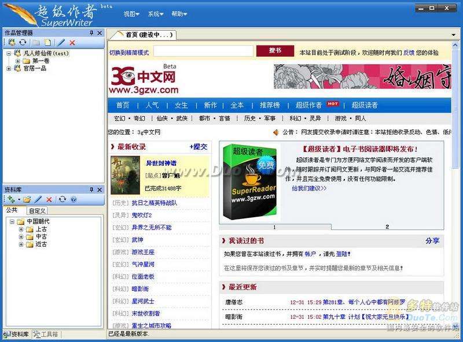The width and height of the screenshot is (463, 342).
Task: Expand the 近古 folder node
Action: click(21, 244)
